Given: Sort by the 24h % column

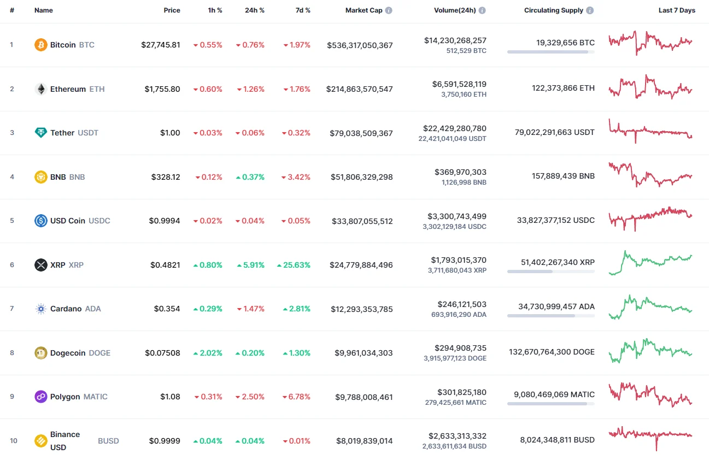Looking at the screenshot, I should pos(255,9).
